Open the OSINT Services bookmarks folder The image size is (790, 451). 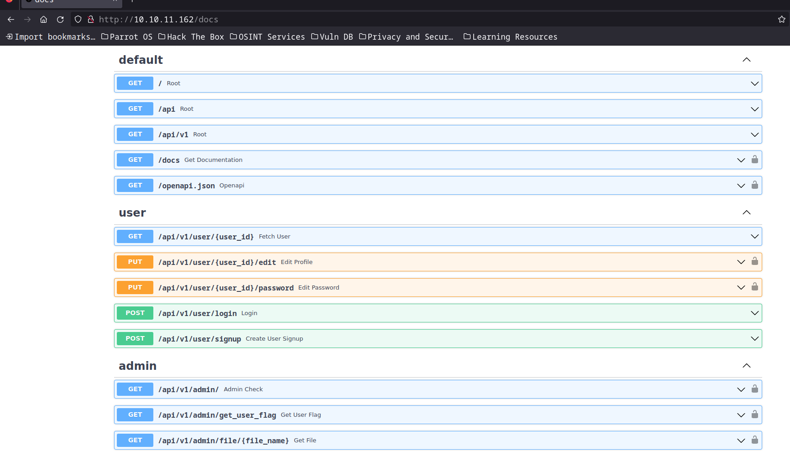pyautogui.click(x=267, y=37)
